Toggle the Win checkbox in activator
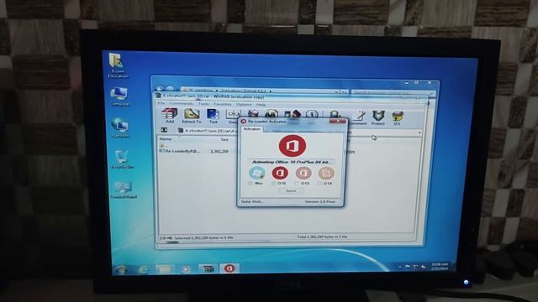This screenshot has height=302, width=538. coord(251,184)
